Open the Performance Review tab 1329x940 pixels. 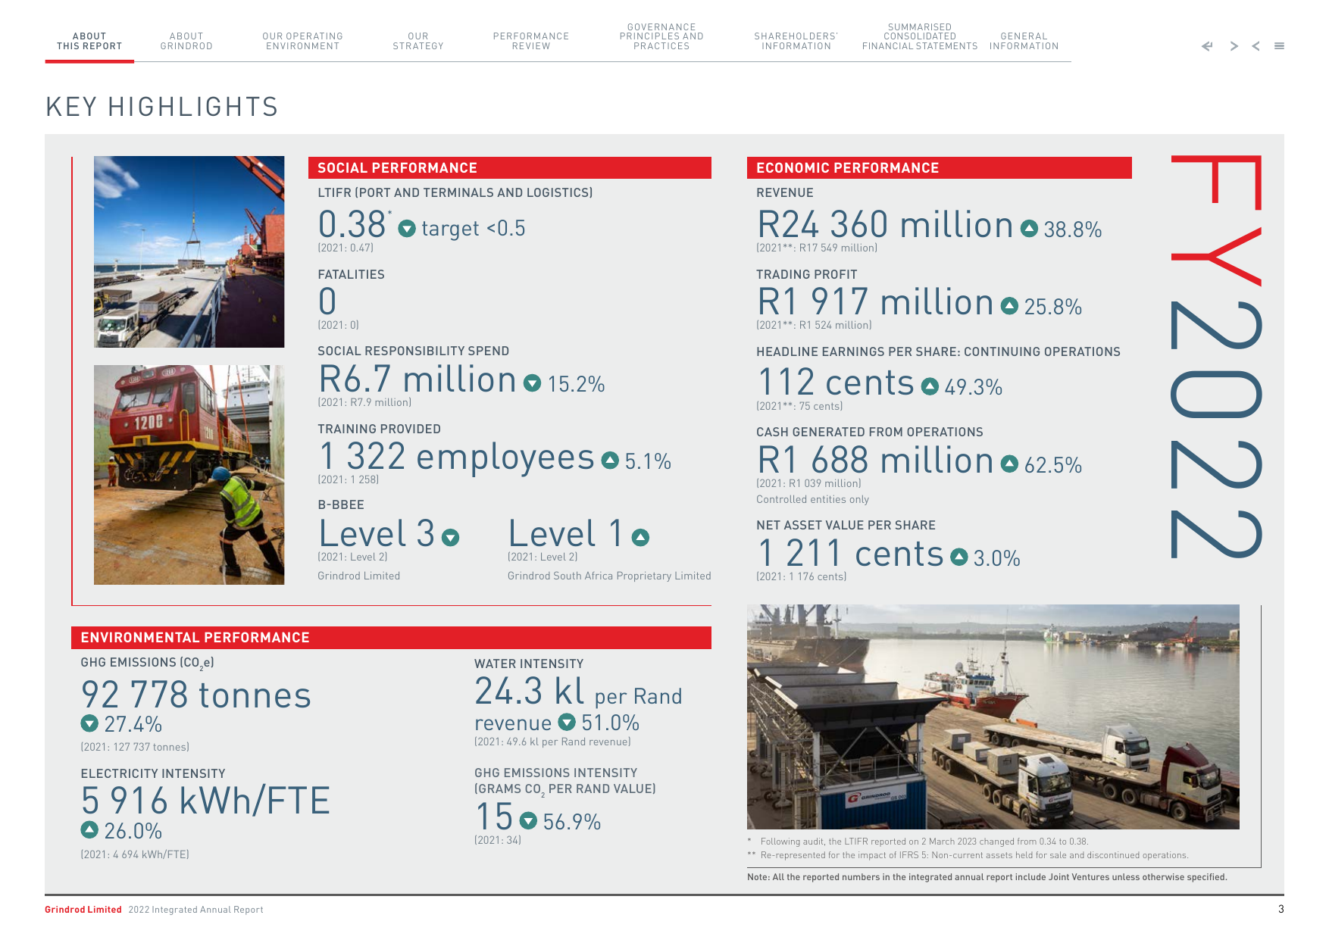point(531,42)
